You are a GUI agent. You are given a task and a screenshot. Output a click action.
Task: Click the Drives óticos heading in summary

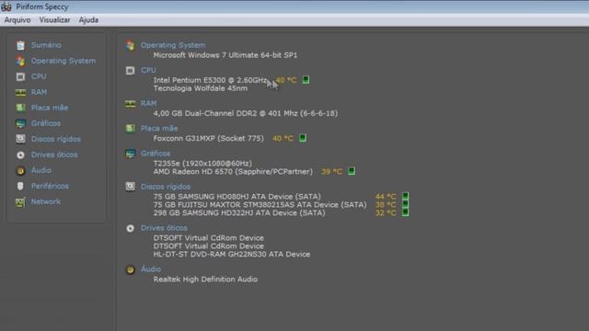pos(164,228)
